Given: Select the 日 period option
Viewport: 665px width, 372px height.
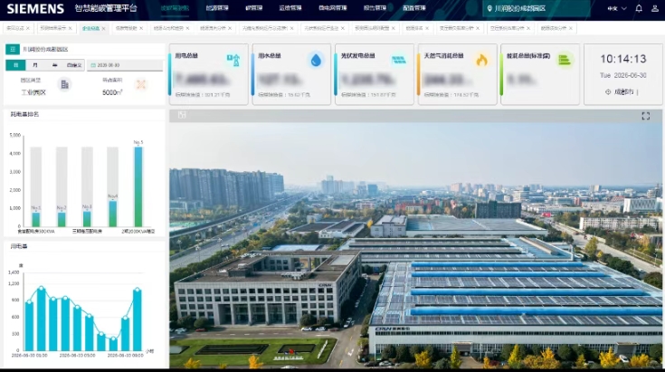Looking at the screenshot, I should coord(15,65).
